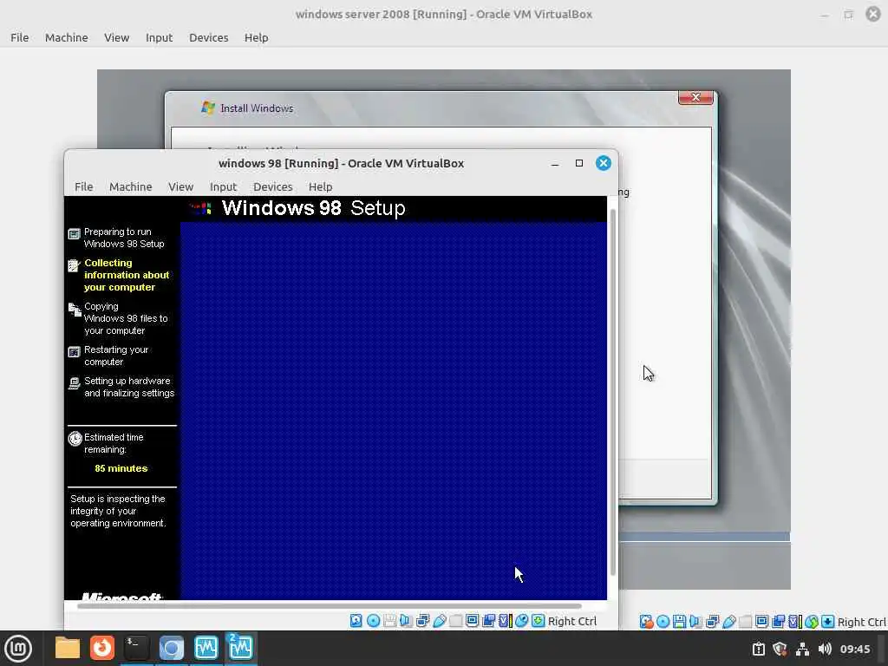Viewport: 888px width, 666px height.
Task: Click 'Setup is inspecting the integrity' status text
Action: coord(118,511)
